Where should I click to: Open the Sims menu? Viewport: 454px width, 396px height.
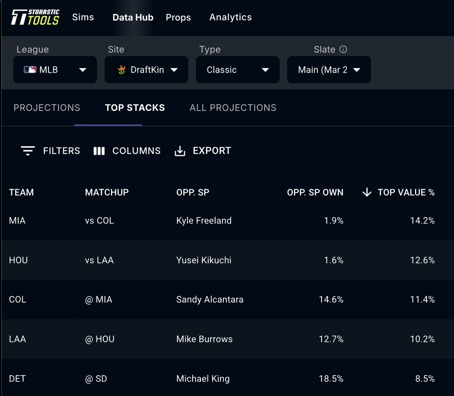[83, 17]
